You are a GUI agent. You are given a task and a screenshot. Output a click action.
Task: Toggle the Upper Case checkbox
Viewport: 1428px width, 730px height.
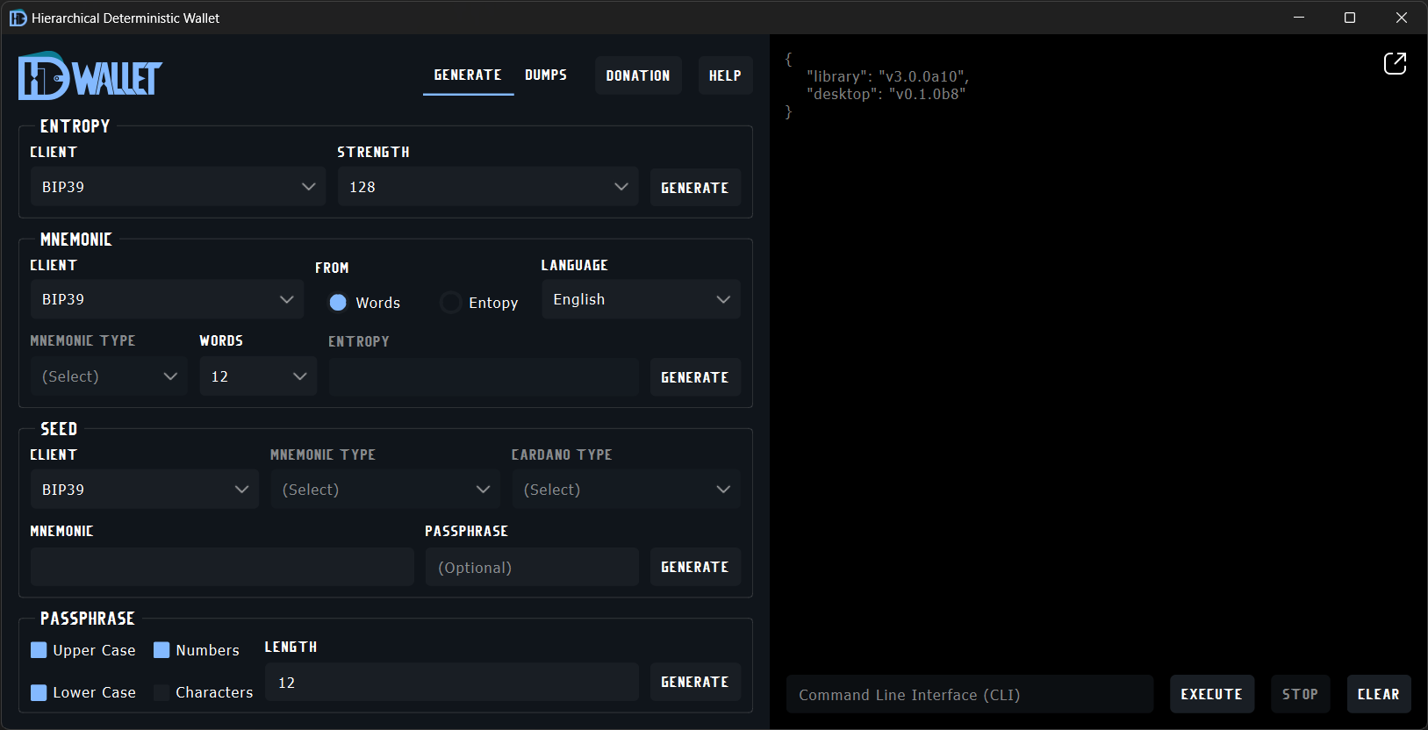pos(39,650)
